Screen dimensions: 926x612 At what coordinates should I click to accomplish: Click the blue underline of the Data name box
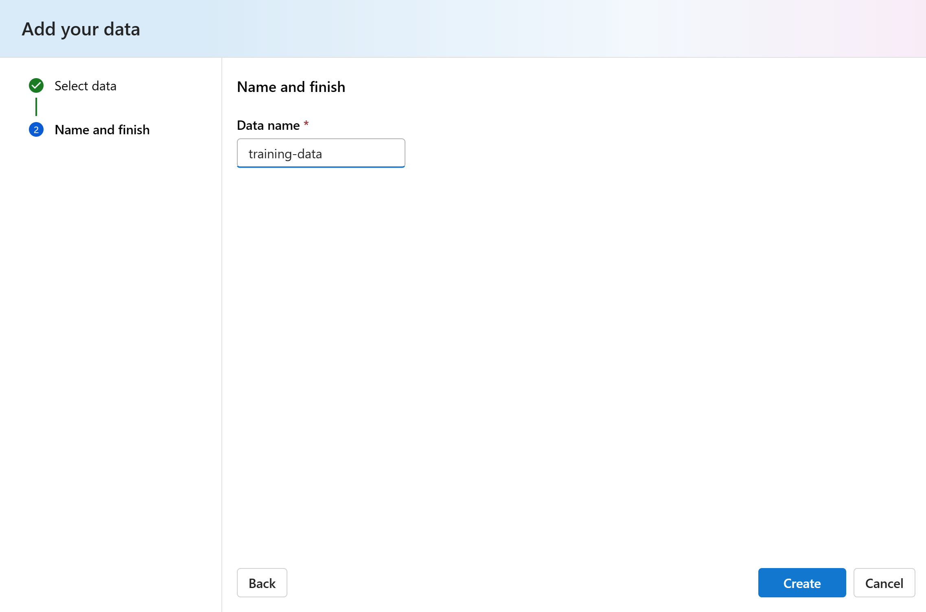coord(321,167)
